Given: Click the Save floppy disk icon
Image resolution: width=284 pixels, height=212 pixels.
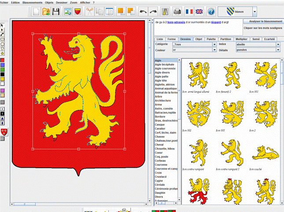Looking at the screenshot, I should (x=56, y=11).
